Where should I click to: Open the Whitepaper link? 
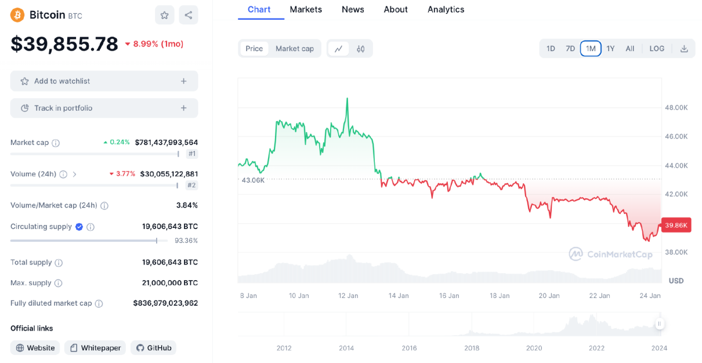click(x=95, y=348)
